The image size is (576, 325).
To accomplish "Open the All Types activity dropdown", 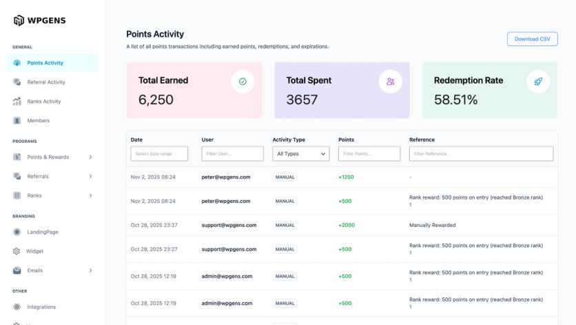I will coord(301,154).
